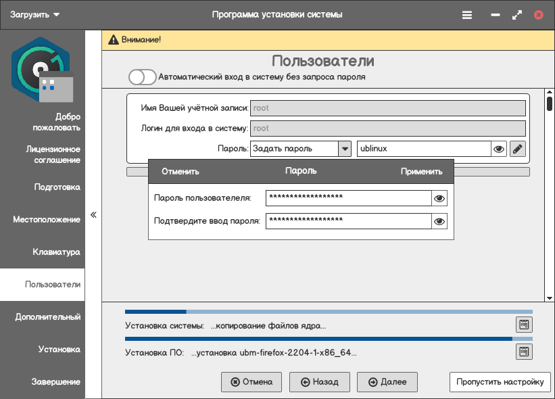Open system installation log icon
The image size is (555, 399).
pos(524,325)
